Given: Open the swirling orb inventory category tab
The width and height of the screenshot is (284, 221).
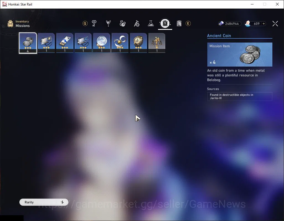Looking at the screenshot, I should click(123, 23).
